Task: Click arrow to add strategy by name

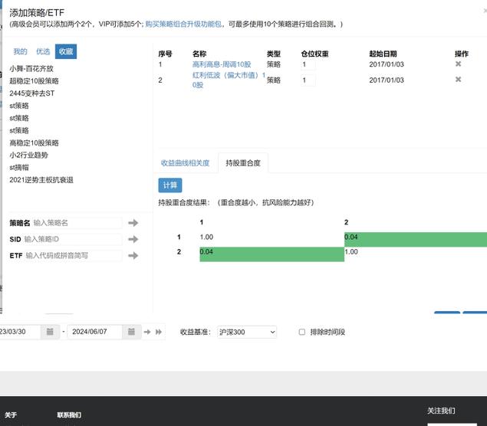Action: pyautogui.click(x=133, y=223)
